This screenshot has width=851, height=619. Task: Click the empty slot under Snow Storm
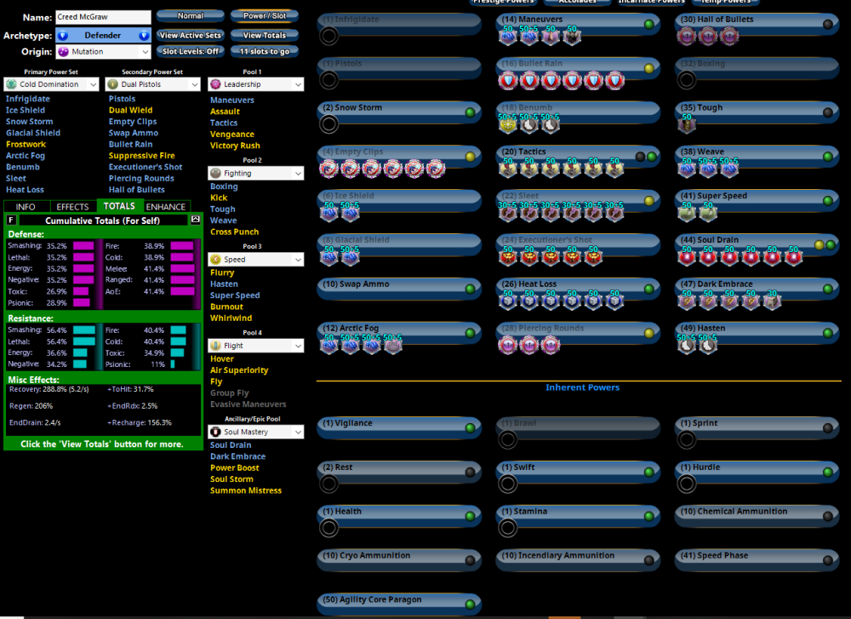pos(328,124)
